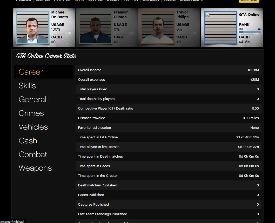Click the 0d 1h 9m 32s value
Image resolution: width=275 pixels, height=223 pixels.
249,147
